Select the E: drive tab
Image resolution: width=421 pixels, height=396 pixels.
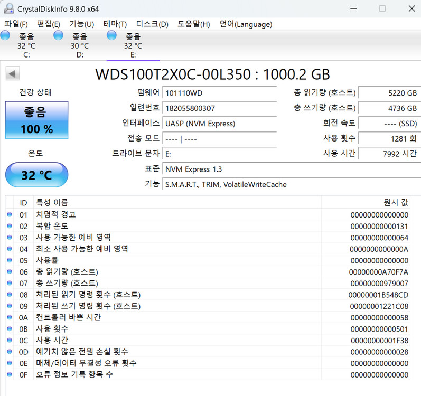click(133, 45)
